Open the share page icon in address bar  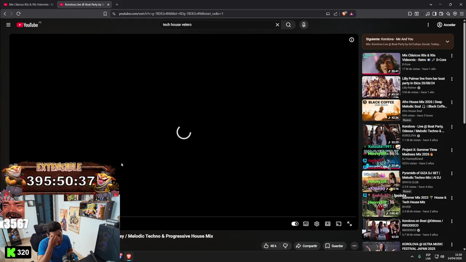click(335, 14)
